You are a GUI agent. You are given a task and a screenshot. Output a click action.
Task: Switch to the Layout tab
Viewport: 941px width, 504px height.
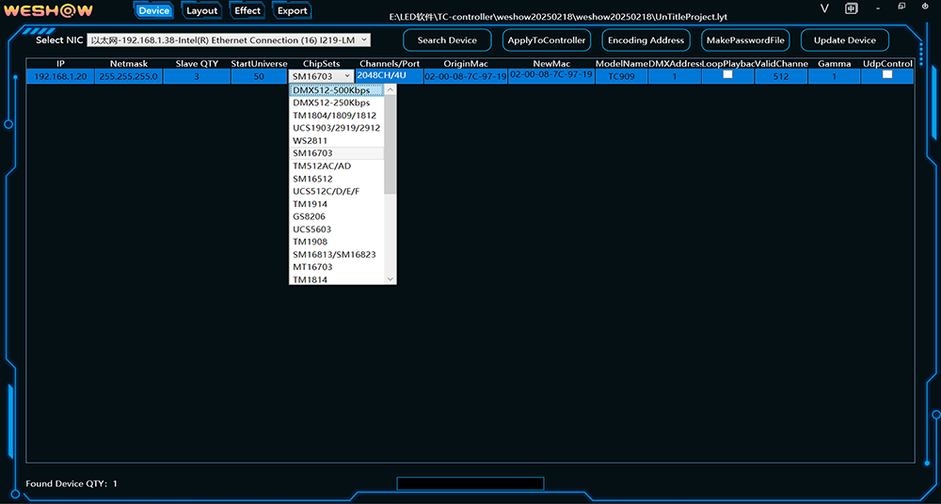pyautogui.click(x=201, y=11)
